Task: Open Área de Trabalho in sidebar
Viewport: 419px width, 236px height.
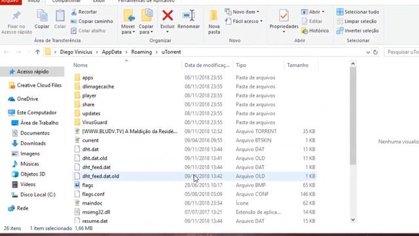Action: click(35, 123)
